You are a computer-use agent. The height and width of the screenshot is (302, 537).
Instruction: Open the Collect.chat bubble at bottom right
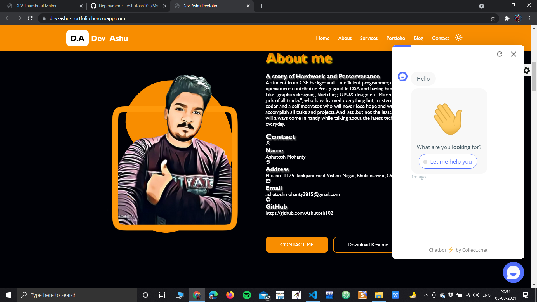(514, 272)
